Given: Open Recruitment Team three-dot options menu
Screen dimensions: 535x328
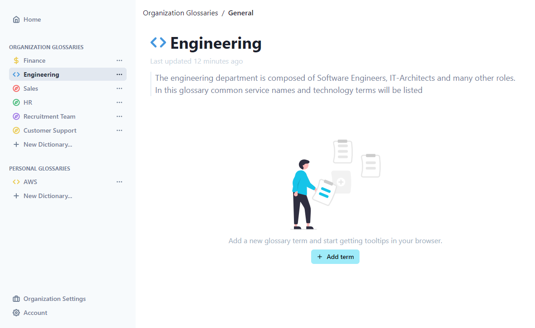Looking at the screenshot, I should tap(119, 116).
